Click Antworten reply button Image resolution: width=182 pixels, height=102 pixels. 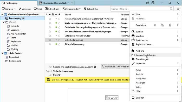(108, 66)
